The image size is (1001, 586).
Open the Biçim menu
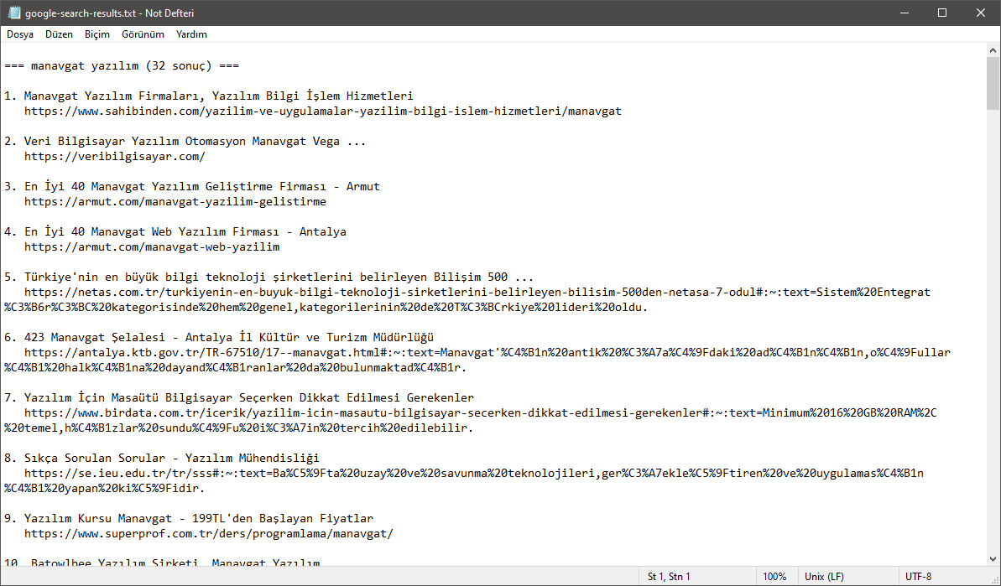click(x=97, y=34)
